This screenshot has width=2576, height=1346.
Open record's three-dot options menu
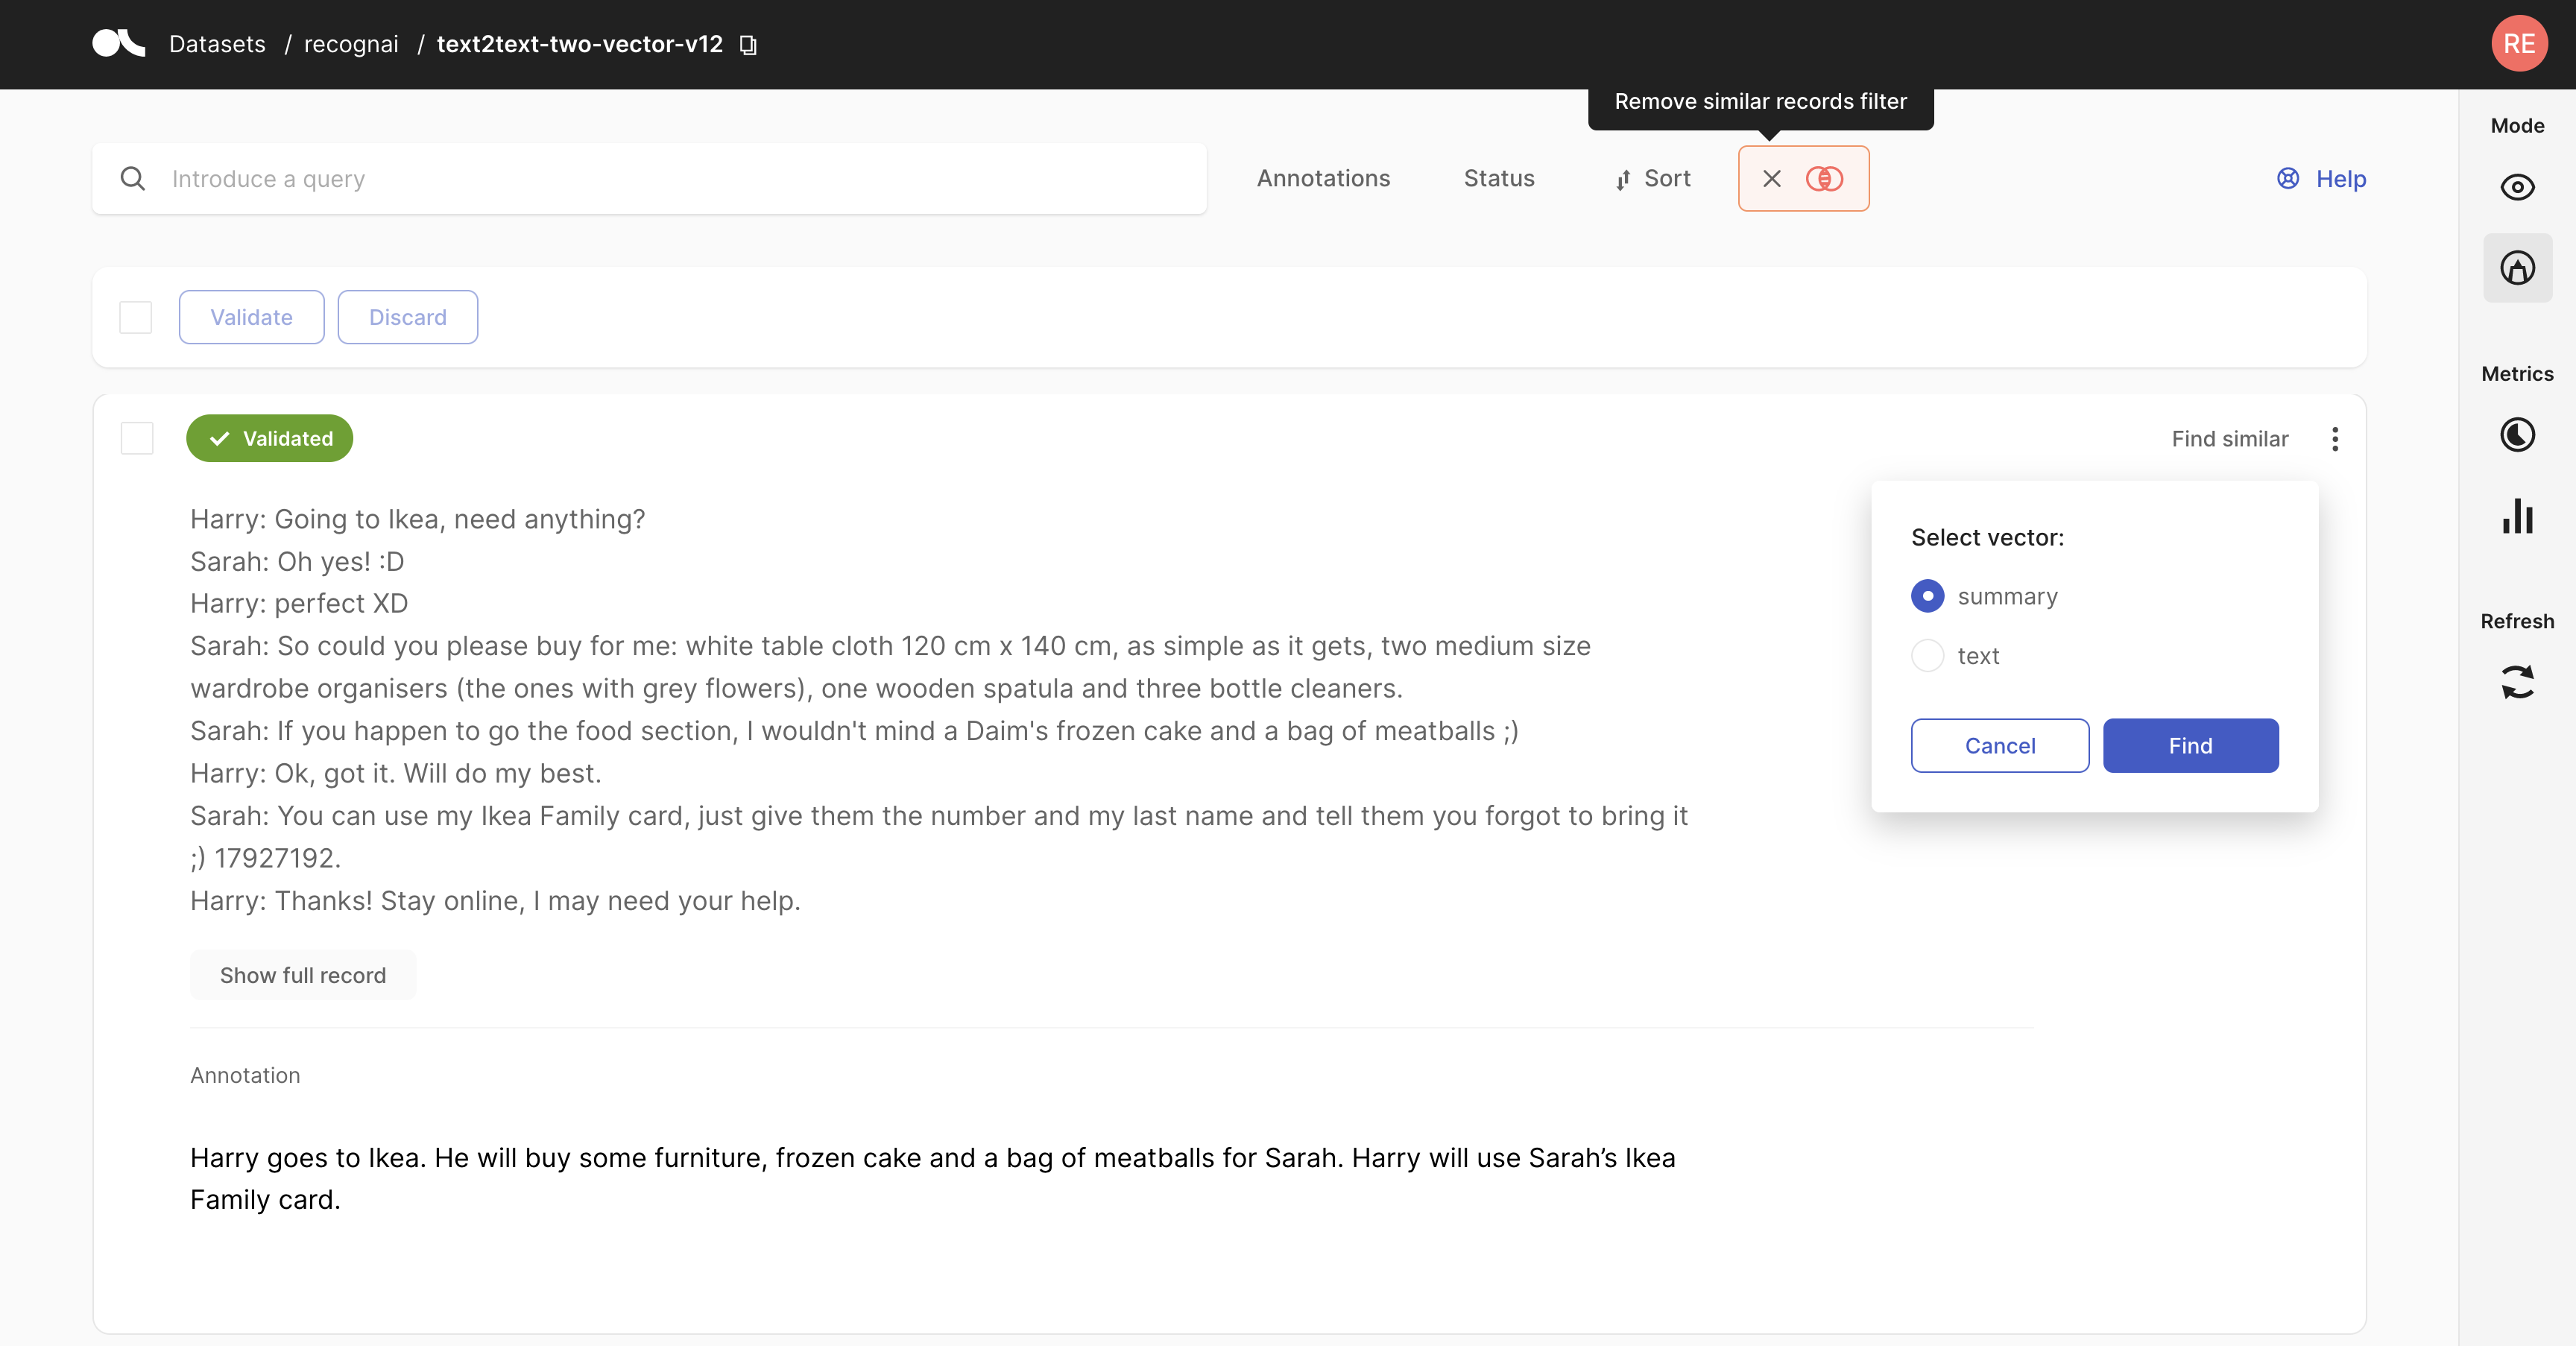pos(2335,439)
